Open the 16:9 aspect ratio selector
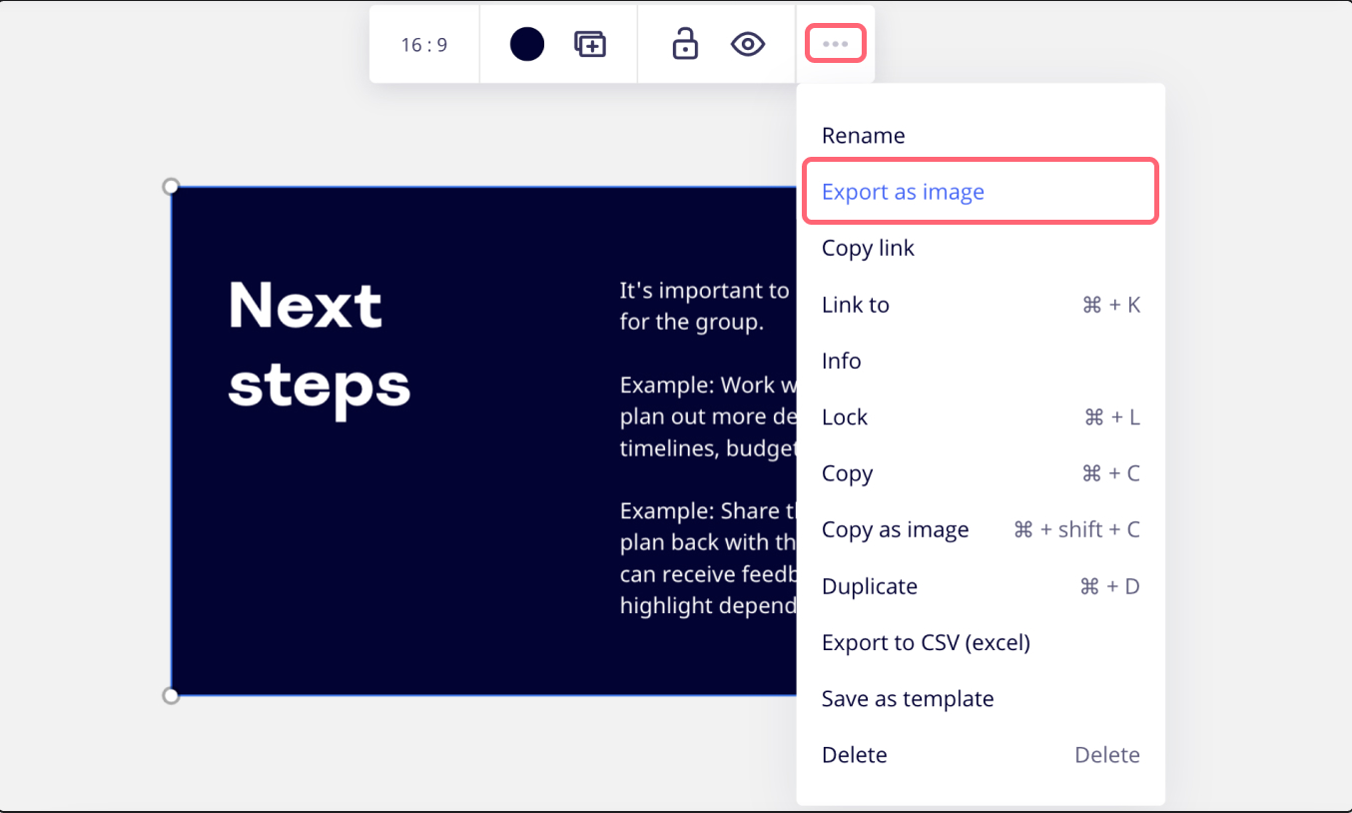 point(424,45)
